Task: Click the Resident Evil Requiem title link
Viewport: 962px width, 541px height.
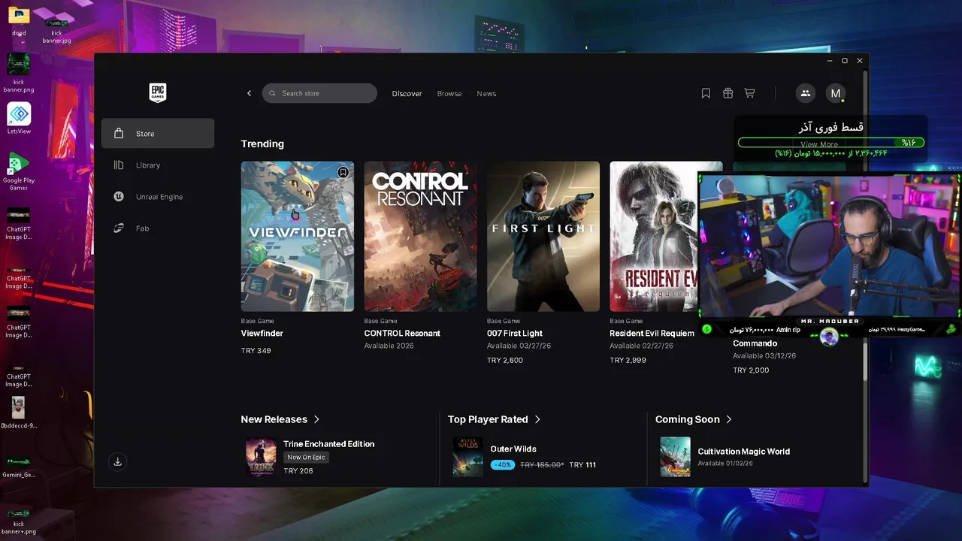Action: tap(652, 334)
